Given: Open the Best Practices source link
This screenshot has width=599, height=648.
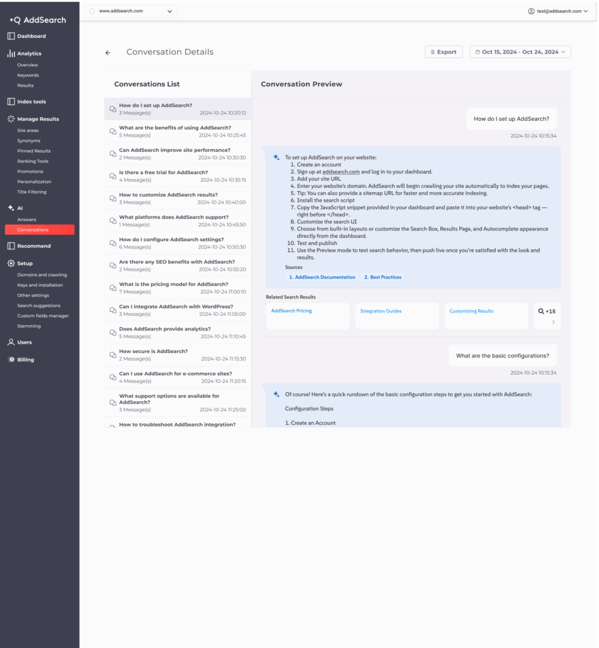Looking at the screenshot, I should pos(383,277).
